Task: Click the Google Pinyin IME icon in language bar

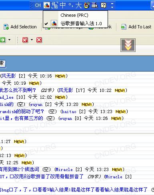Action: (47, 5)
